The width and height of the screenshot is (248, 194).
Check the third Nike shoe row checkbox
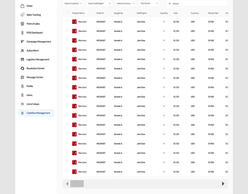click(x=67, y=39)
